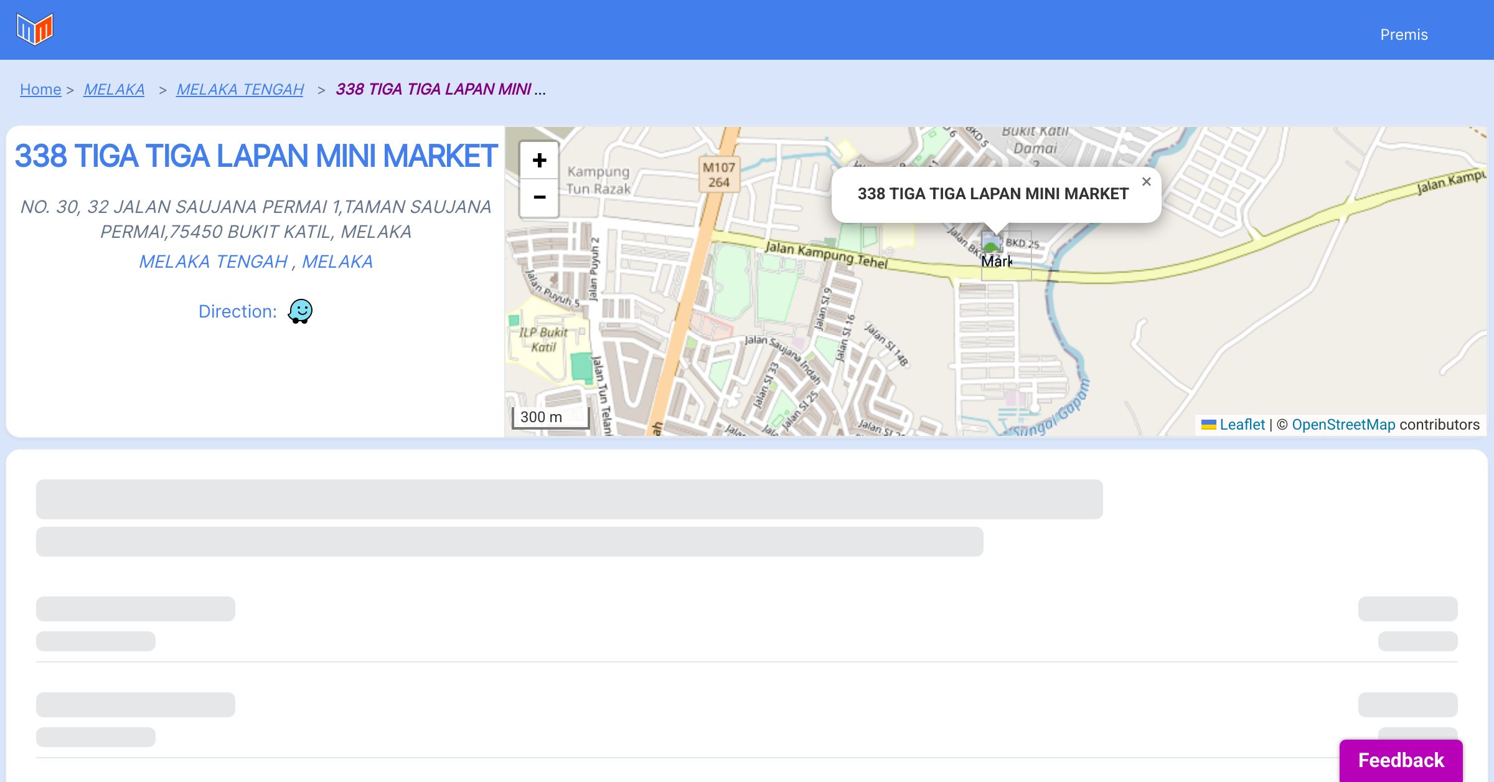This screenshot has width=1494, height=782.
Task: Click the site logo in header
Action: [x=35, y=29]
